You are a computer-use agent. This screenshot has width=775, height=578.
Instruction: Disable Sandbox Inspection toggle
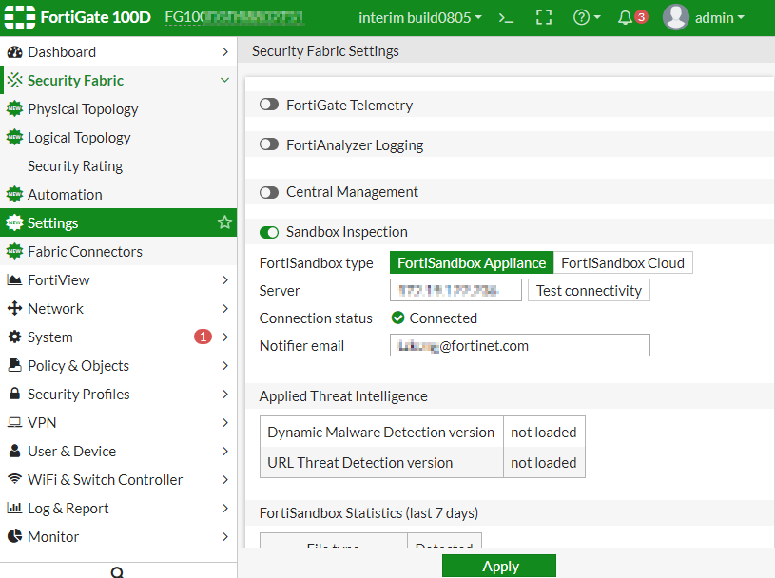coord(269,232)
